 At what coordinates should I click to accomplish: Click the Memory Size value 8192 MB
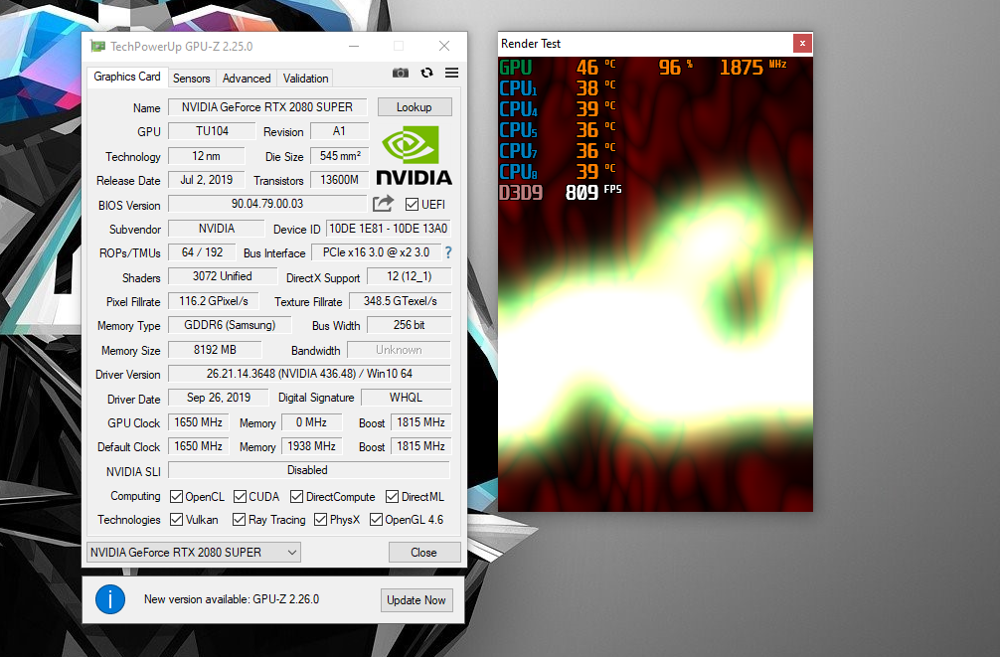[215, 350]
